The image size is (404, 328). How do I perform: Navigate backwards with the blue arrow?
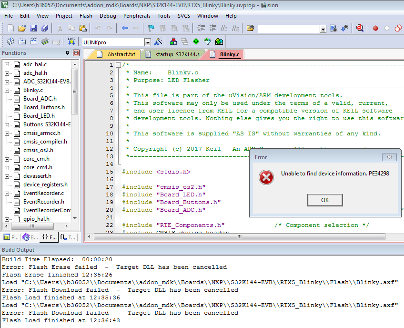125,28
